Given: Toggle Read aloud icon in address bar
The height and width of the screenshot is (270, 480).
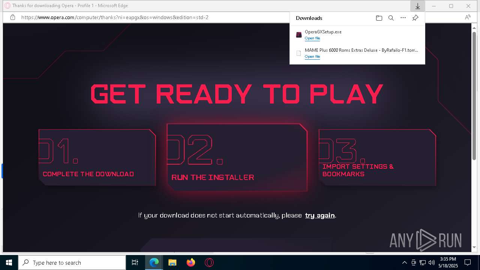Looking at the screenshot, I should [468, 17].
